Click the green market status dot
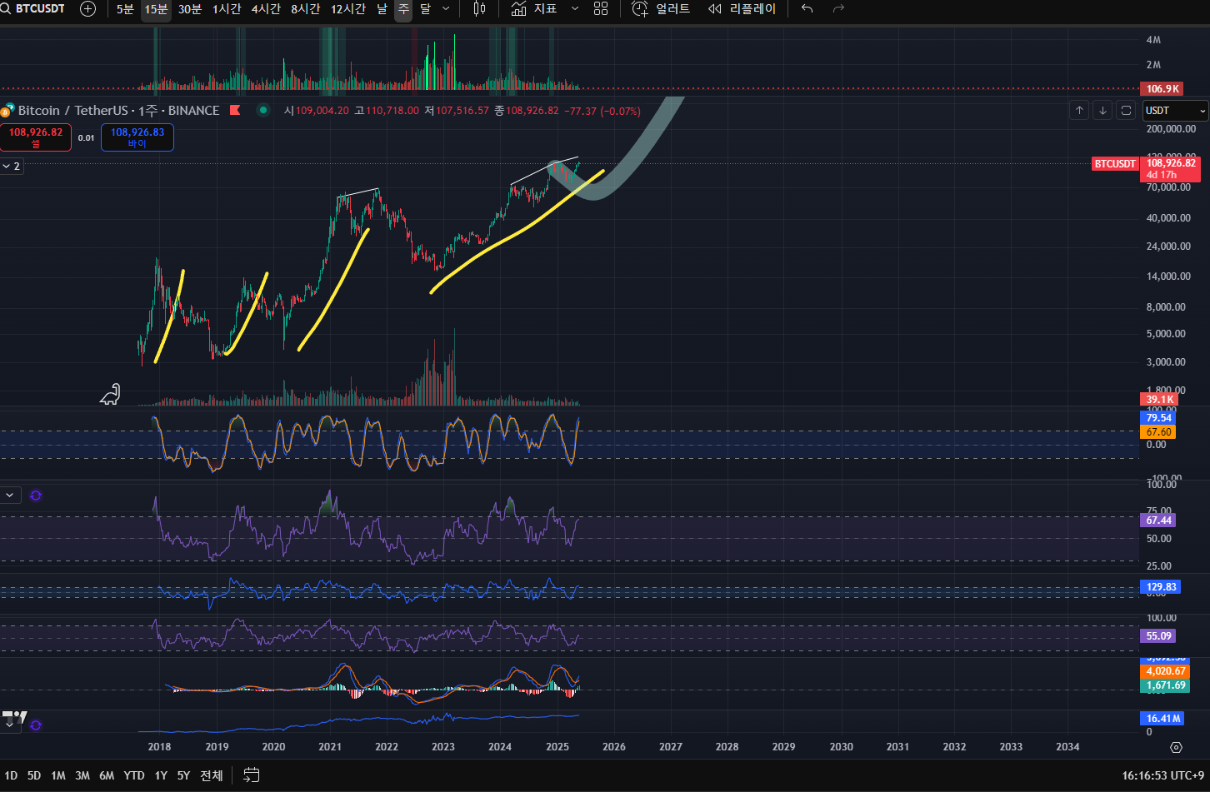The width and height of the screenshot is (1210, 792). point(262,110)
